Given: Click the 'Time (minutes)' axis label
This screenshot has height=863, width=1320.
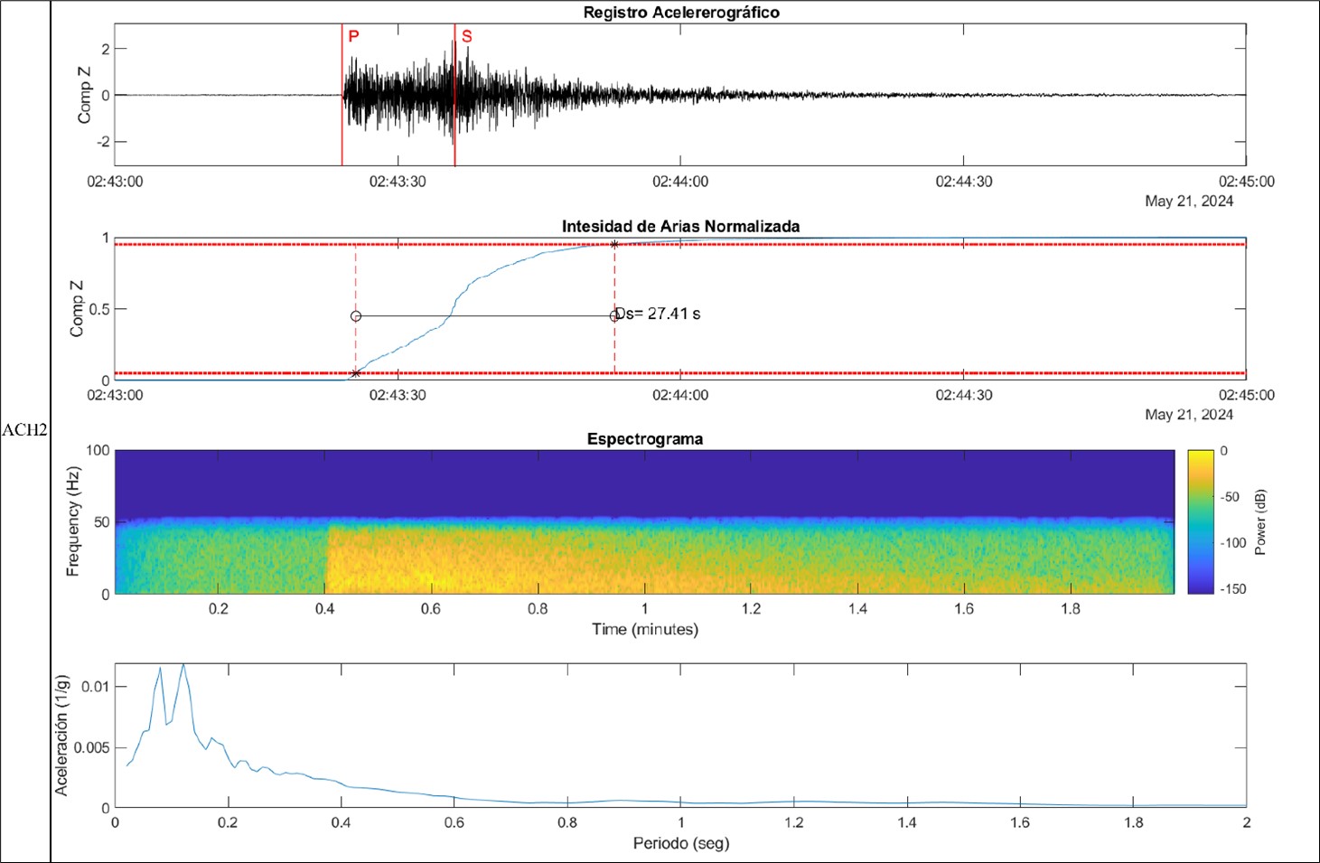Looking at the screenshot, I should 645,629.
